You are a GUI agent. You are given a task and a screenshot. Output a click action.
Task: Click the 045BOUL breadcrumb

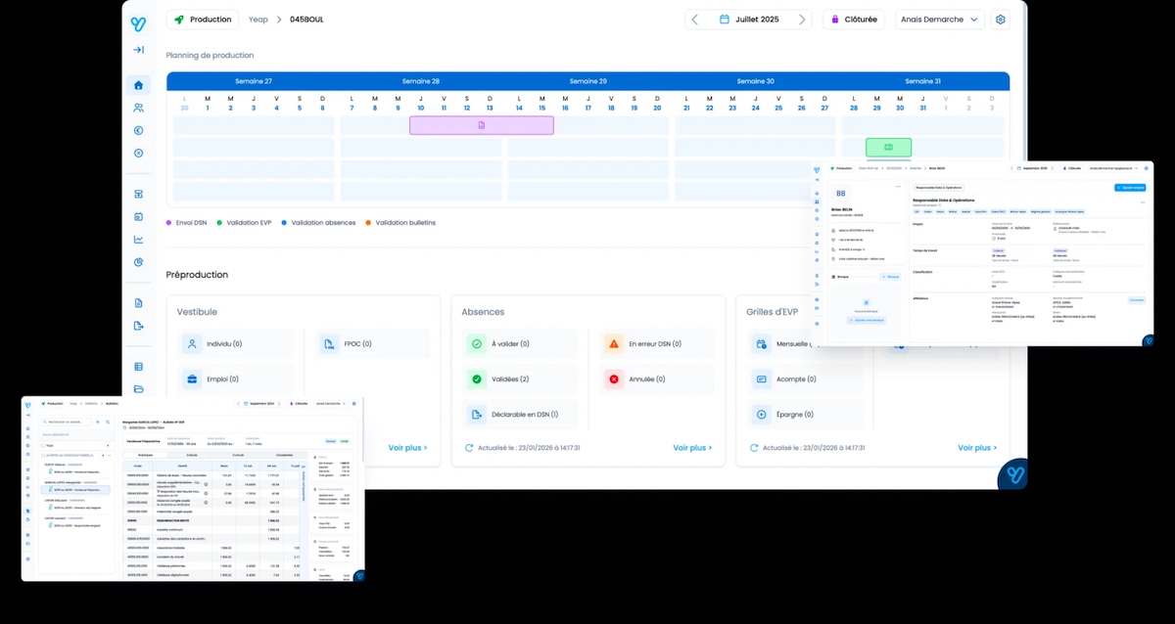pyautogui.click(x=308, y=20)
